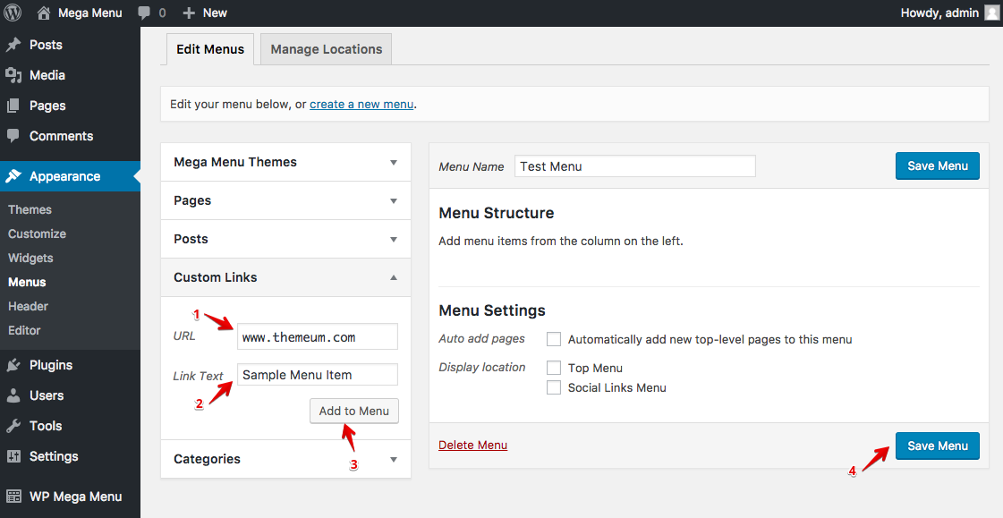The width and height of the screenshot is (1003, 518).
Task: Expand the Pages panel arrow
Action: 394,200
